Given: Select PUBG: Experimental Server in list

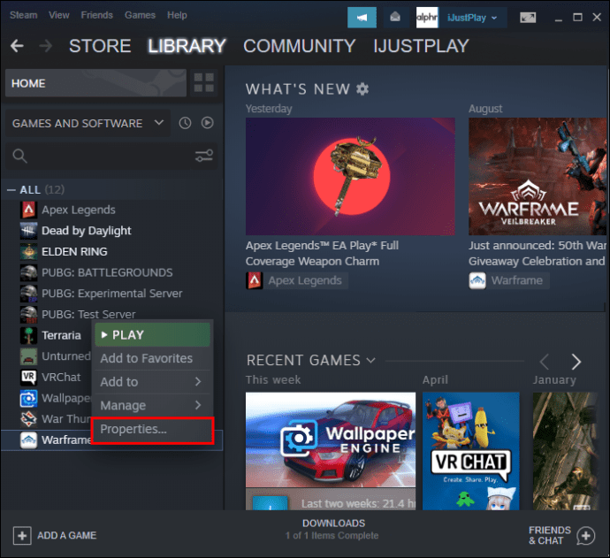Looking at the screenshot, I should (x=111, y=294).
